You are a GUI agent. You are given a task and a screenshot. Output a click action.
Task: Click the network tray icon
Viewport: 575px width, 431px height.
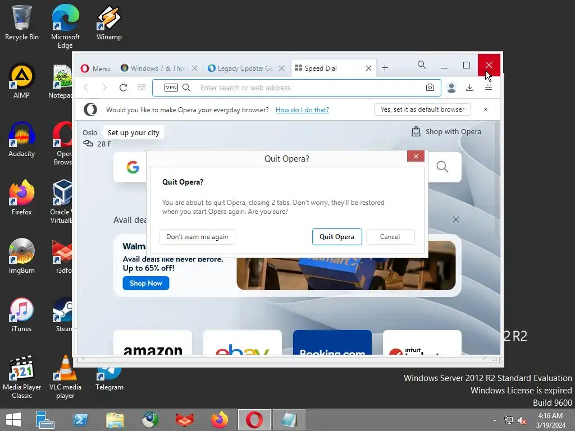click(509, 420)
